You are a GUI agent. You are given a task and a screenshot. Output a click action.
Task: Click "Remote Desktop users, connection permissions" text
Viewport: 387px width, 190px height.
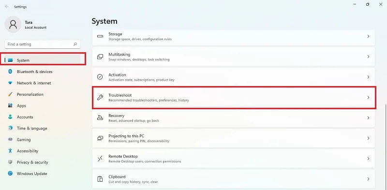(x=145, y=161)
